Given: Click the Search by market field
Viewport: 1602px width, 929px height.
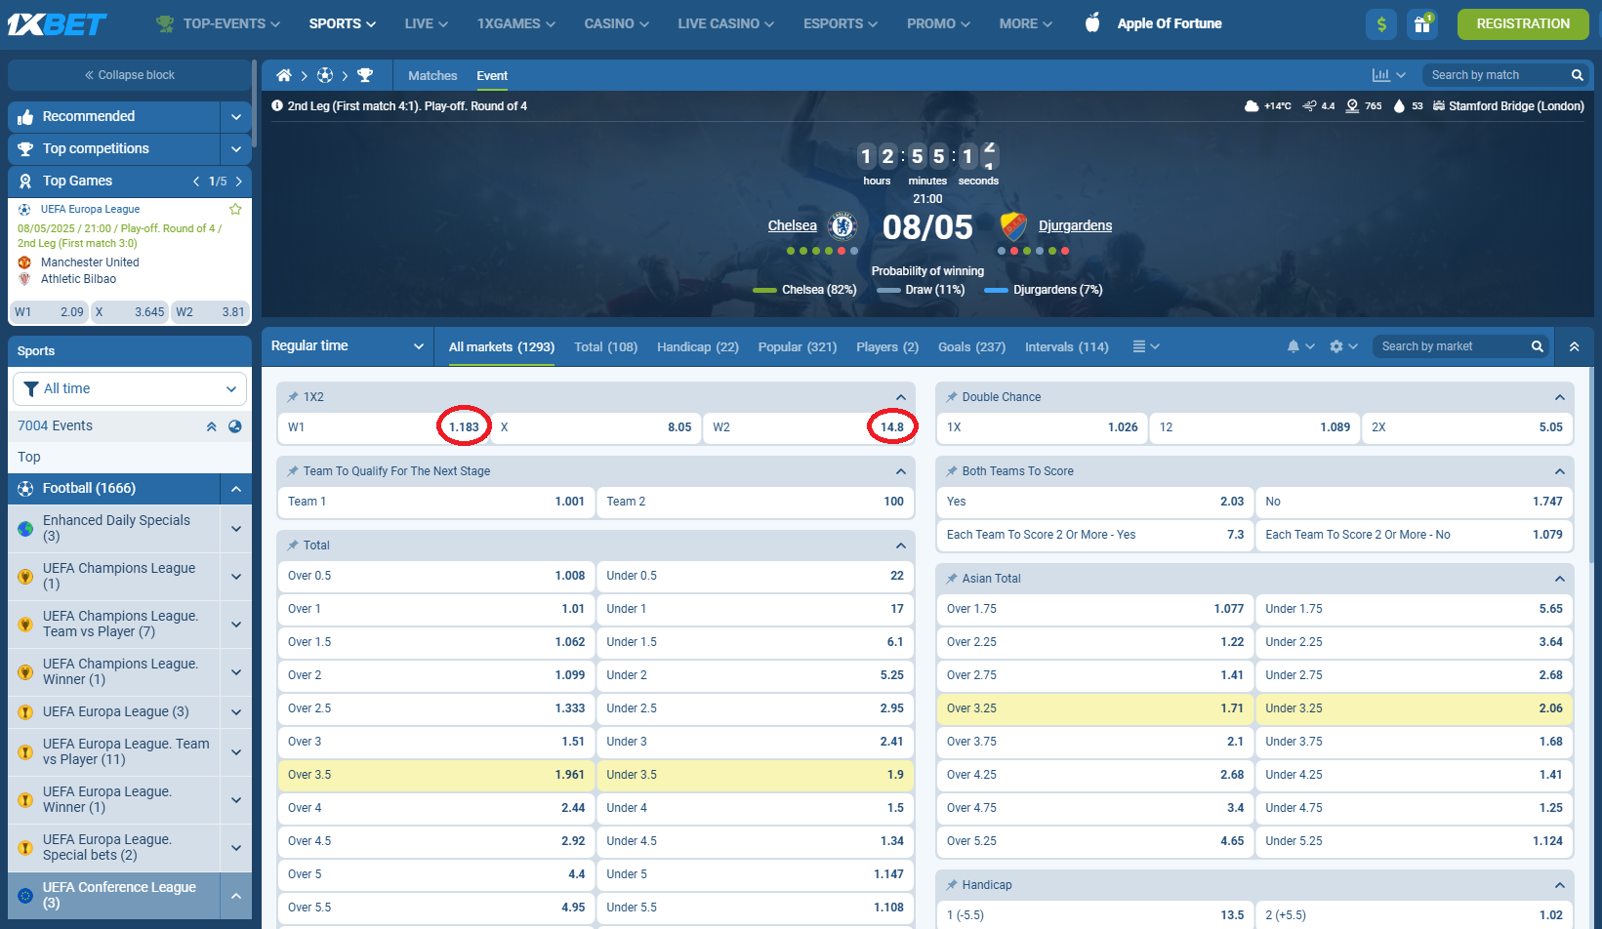Looking at the screenshot, I should click(1452, 346).
